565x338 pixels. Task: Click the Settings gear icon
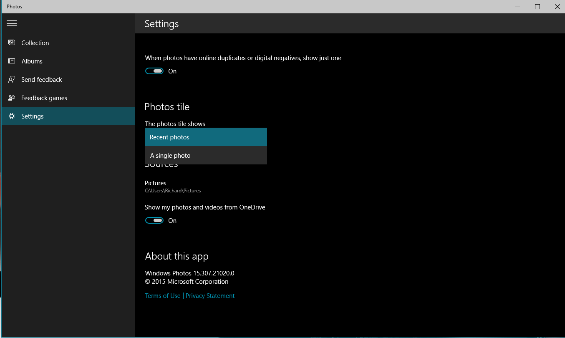click(12, 116)
